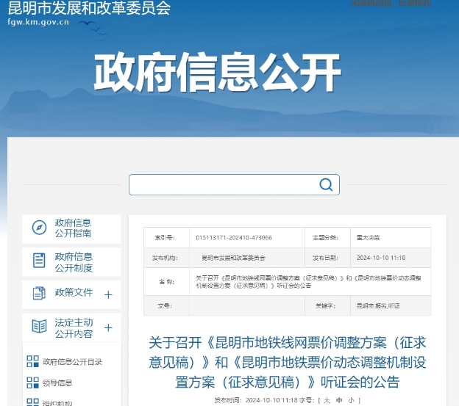Click the search magnifier icon
Image resolution: width=459 pixels, height=406 pixels.
click(326, 184)
